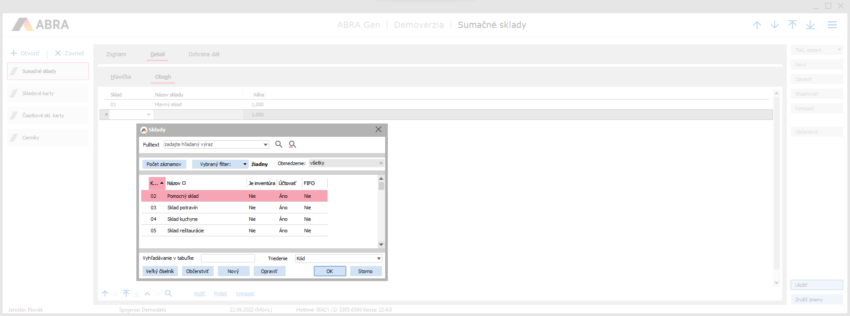Viewport: 850px width, 316px height.
Task: Click the underlined magnifier advanced search icon
Action: 292,144
